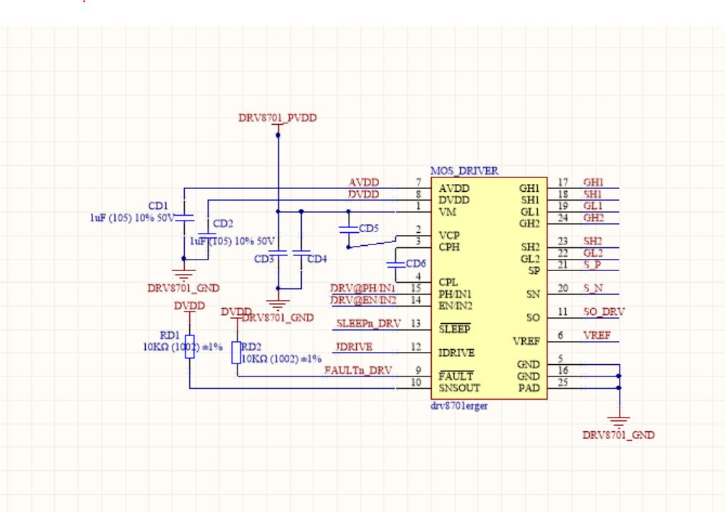Click CD1's 1uF (105) 10% 50V value
This screenshot has width=725, height=512.
point(132,218)
